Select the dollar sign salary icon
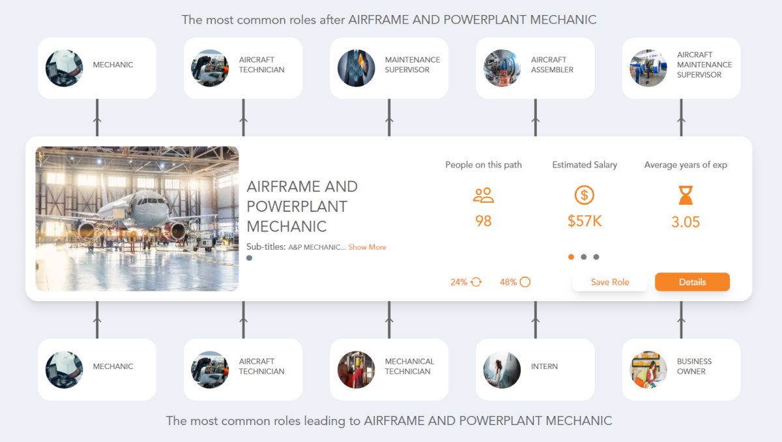This screenshot has height=442, width=782. click(584, 194)
